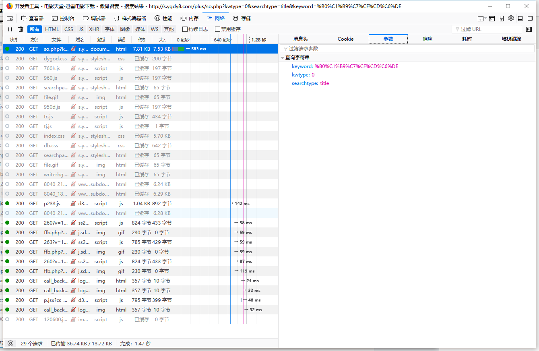The height and width of the screenshot is (351, 539).
Task: Toggle the 图像 (Images) filter
Action: point(125,29)
